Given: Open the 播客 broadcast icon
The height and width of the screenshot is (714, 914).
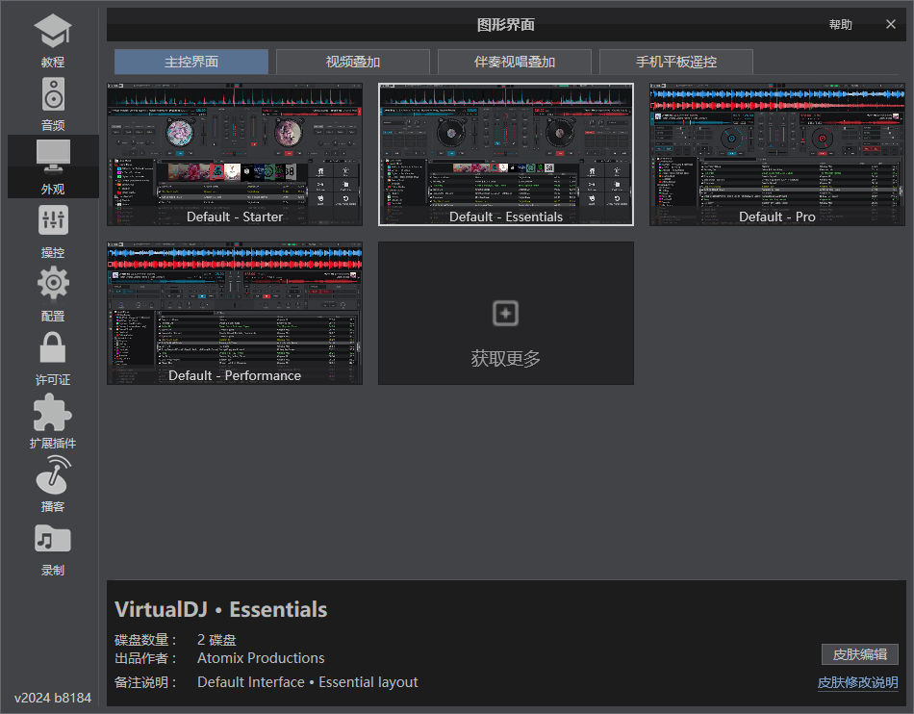Looking at the screenshot, I should [53, 475].
